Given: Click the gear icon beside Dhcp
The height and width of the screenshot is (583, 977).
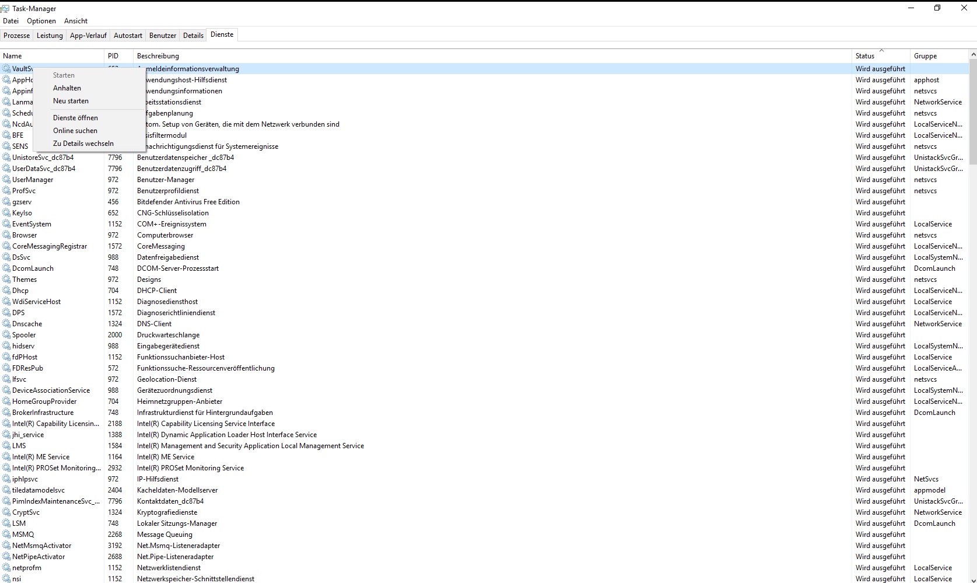Looking at the screenshot, I should [6, 291].
